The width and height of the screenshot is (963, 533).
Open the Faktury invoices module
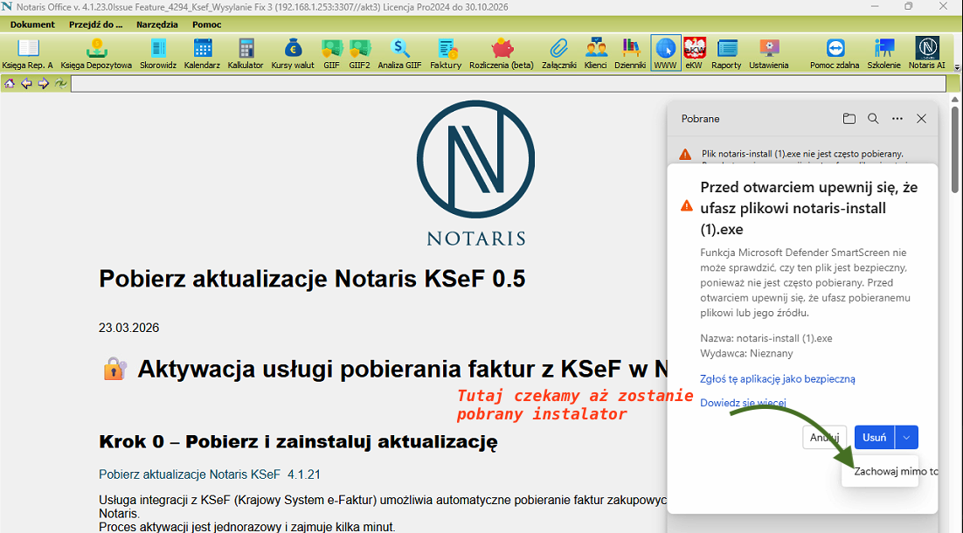click(x=446, y=53)
